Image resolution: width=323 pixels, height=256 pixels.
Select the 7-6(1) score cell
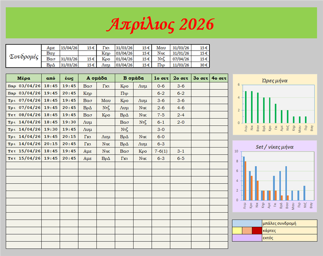pyautogui.click(x=161, y=151)
